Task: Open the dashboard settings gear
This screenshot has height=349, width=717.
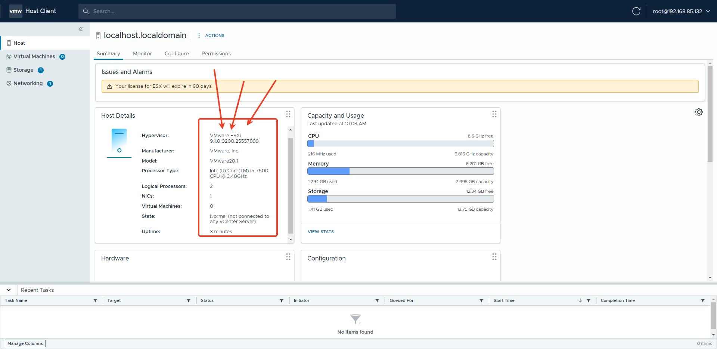Action: (x=699, y=112)
